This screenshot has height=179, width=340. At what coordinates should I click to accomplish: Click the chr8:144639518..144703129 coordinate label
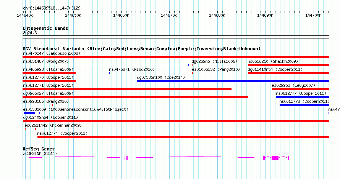(x=52, y=8)
